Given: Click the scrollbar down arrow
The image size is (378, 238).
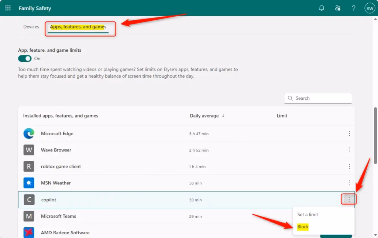Looking at the screenshot, I should click(375, 235).
